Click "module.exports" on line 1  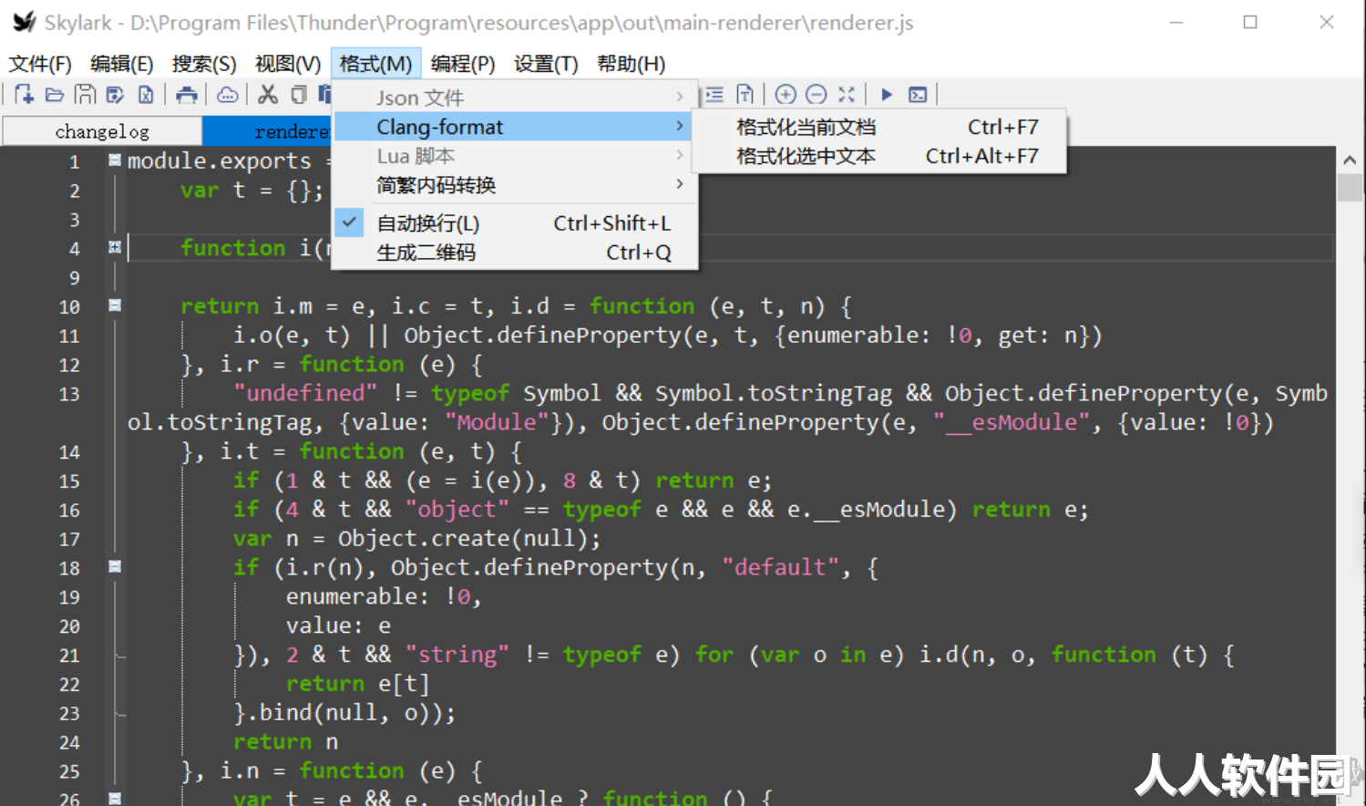pyautogui.click(x=220, y=160)
